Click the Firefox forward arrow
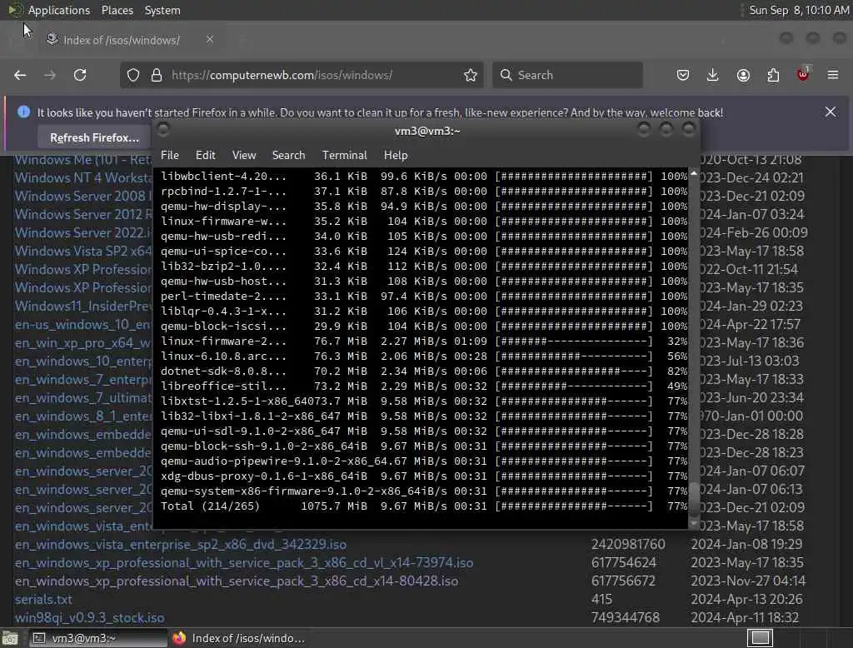Viewport: 853px width, 648px height. pos(50,75)
